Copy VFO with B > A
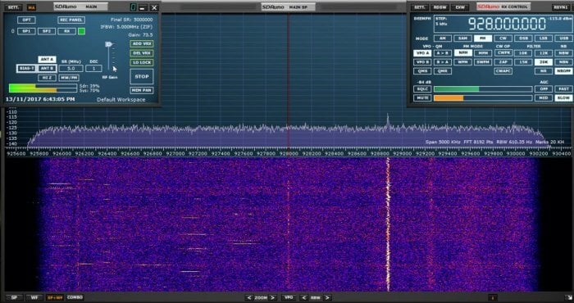574x303 pixels. click(x=442, y=62)
